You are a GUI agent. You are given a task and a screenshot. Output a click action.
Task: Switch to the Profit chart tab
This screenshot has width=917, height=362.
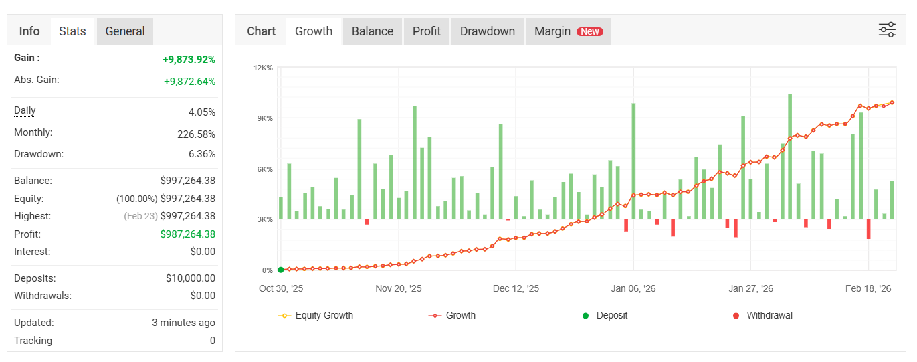pyautogui.click(x=427, y=31)
